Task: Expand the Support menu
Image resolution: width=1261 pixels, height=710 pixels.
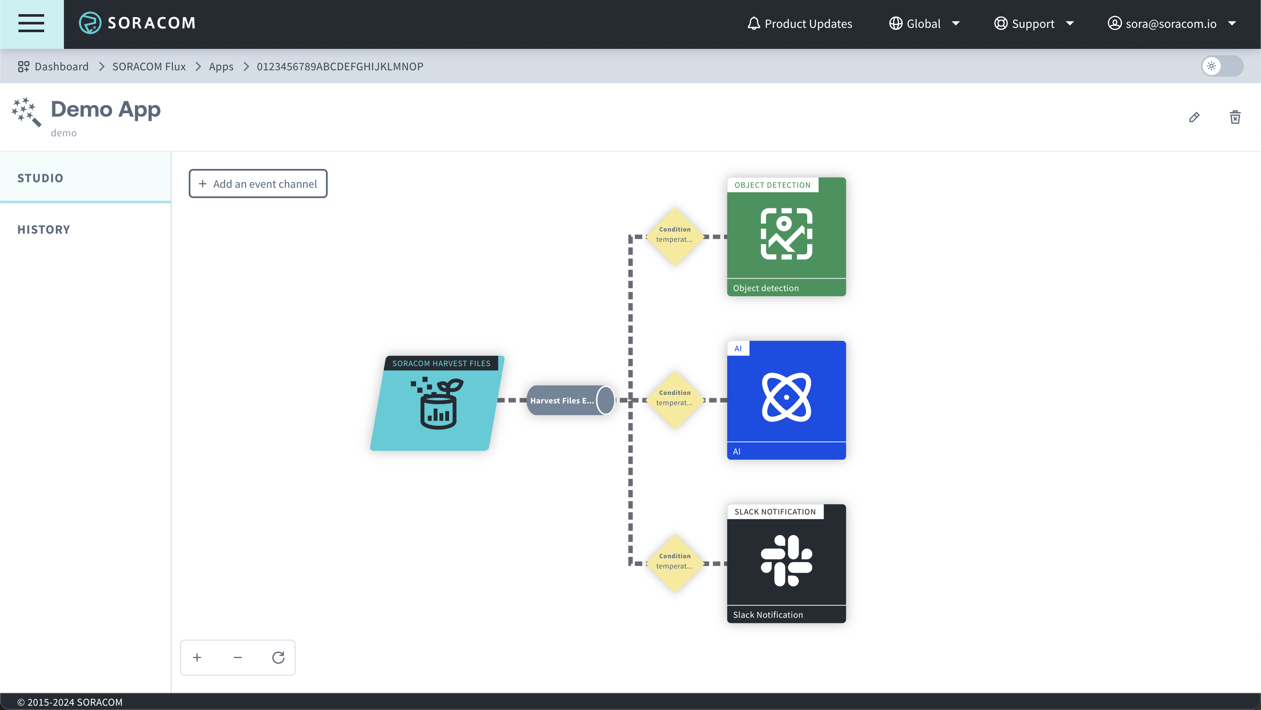Action: coord(1034,24)
